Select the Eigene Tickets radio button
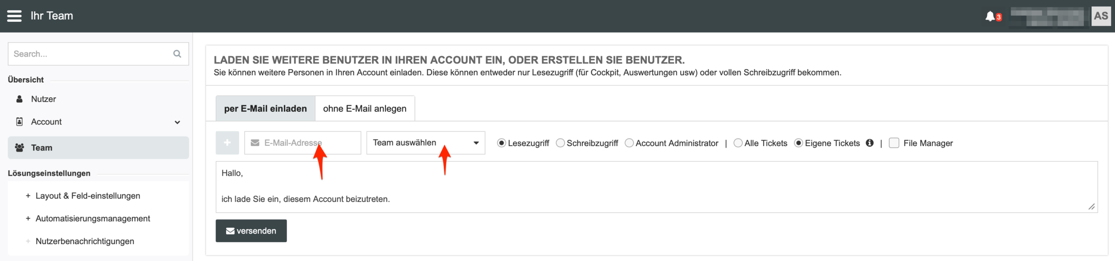This screenshot has width=1115, height=261. 798,143
